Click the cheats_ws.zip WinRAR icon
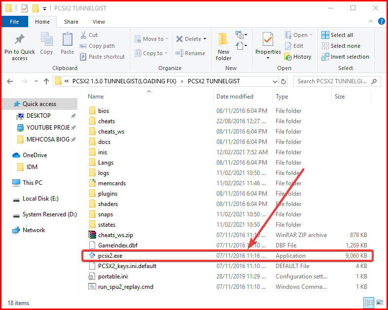 coord(92,235)
